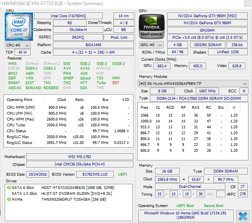252x223 pixels.
Task: Click the blue X close button bottom right
Action: click(243, 216)
